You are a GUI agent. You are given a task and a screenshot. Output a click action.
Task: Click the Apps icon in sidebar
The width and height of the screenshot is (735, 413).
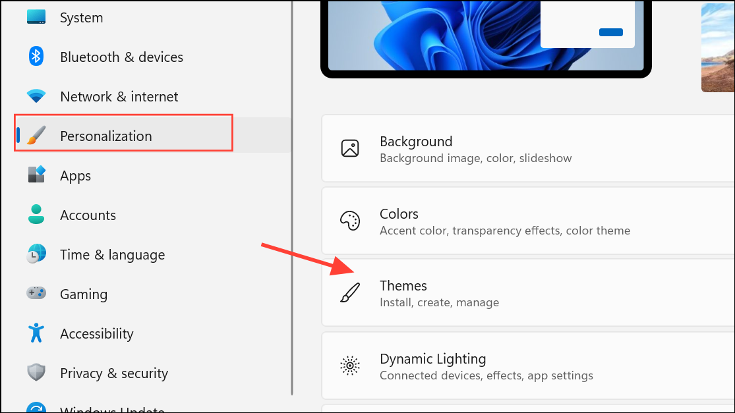click(x=36, y=175)
